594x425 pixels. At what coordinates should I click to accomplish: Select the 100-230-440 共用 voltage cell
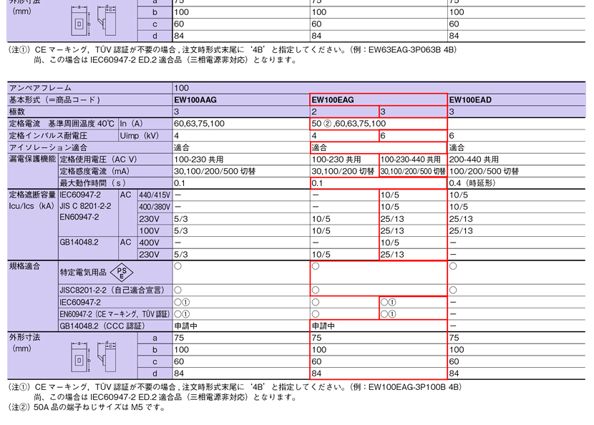tap(411, 160)
